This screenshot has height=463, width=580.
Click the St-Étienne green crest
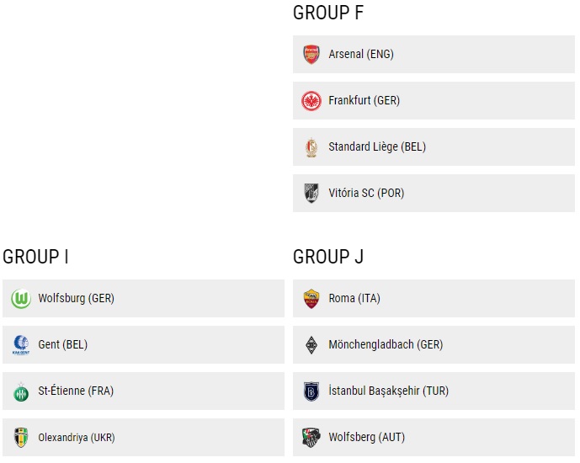click(21, 391)
